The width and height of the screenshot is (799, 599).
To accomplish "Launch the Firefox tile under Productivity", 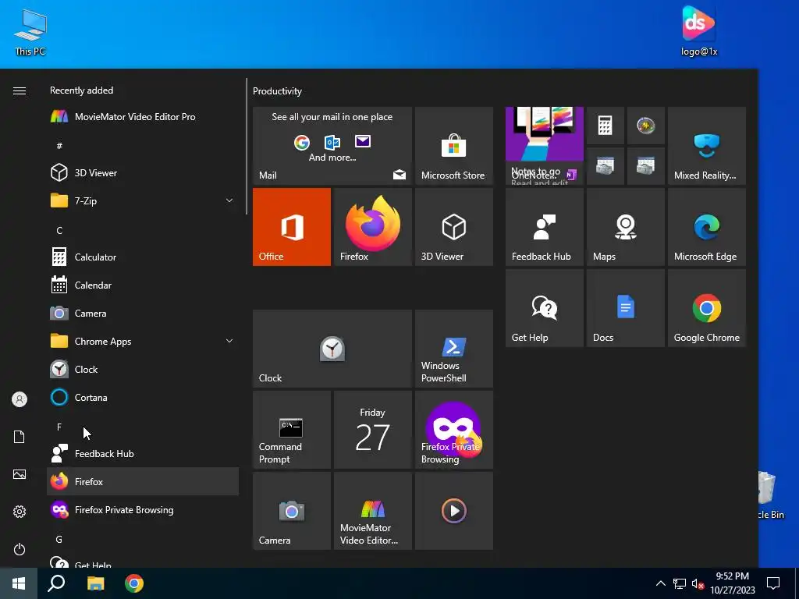I will click(372, 227).
